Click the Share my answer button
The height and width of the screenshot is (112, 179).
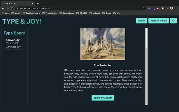(103, 98)
